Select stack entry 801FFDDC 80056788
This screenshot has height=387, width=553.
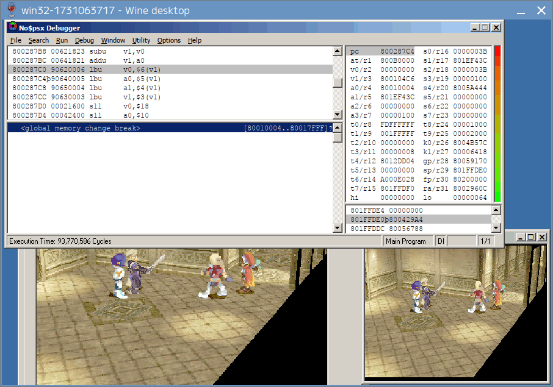(x=419, y=229)
